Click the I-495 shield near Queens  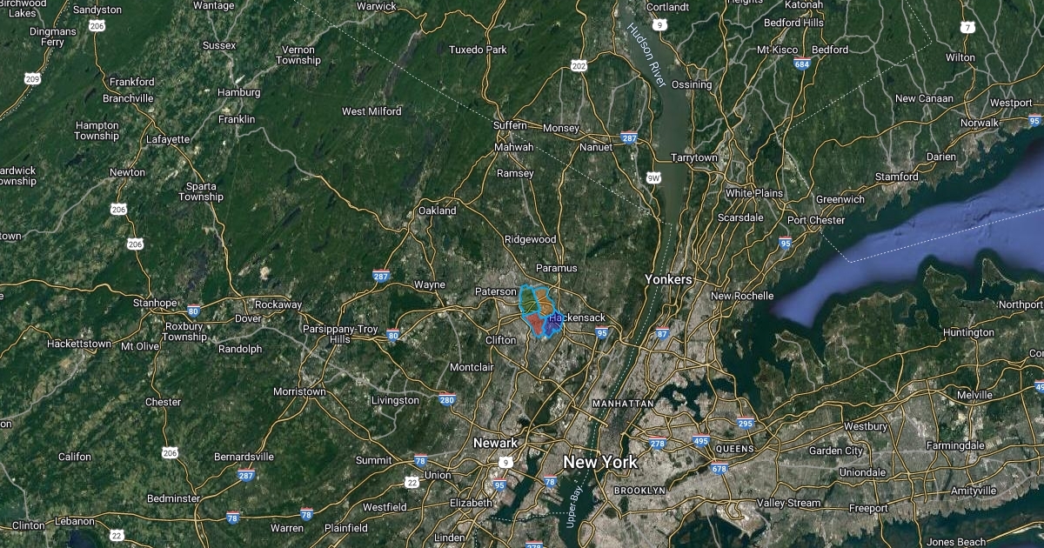pos(700,441)
